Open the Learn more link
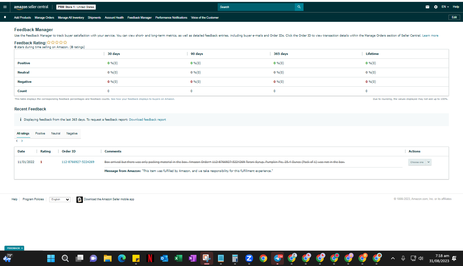 (x=430, y=36)
